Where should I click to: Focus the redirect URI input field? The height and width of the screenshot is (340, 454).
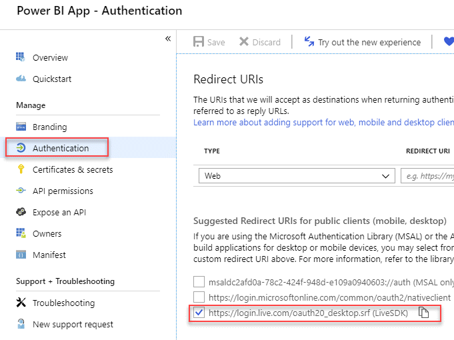point(427,176)
